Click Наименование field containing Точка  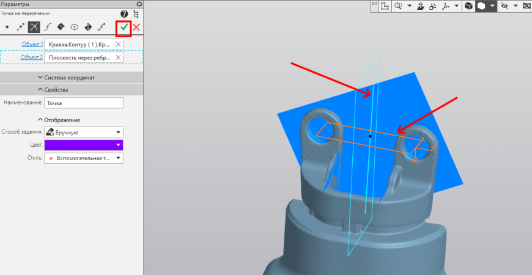tap(83, 103)
